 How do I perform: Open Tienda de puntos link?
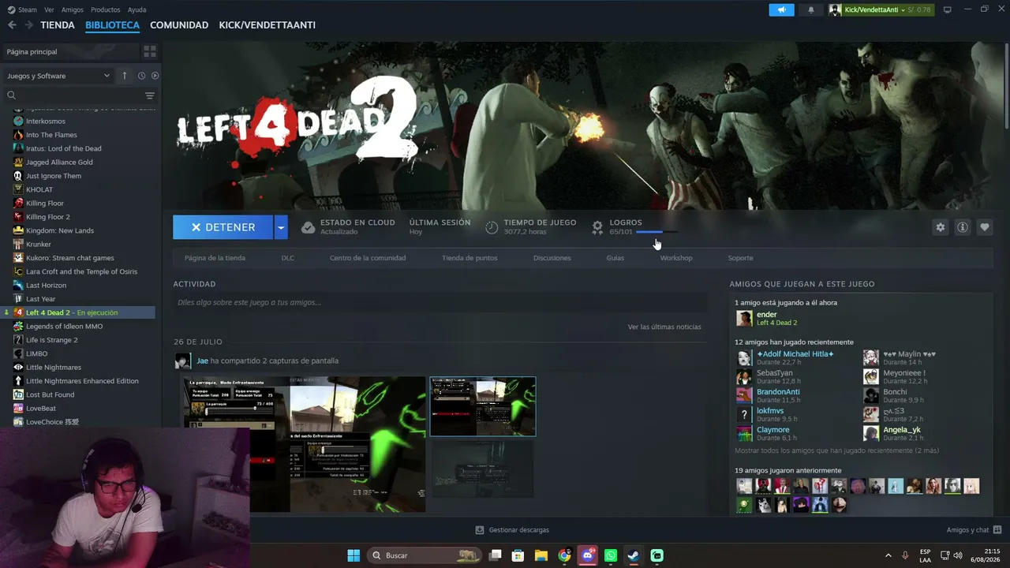click(469, 258)
